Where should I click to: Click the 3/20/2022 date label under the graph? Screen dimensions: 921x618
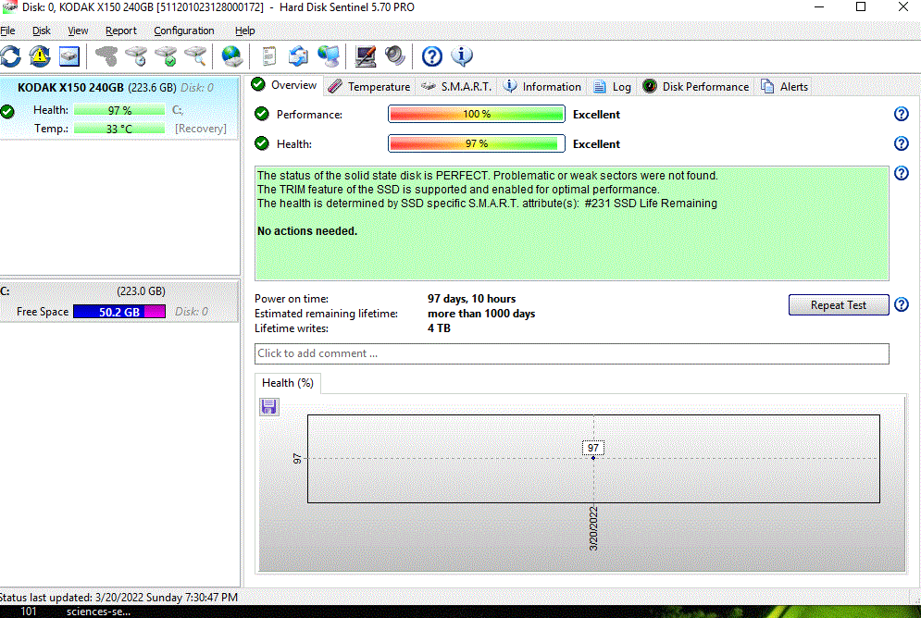coord(593,528)
